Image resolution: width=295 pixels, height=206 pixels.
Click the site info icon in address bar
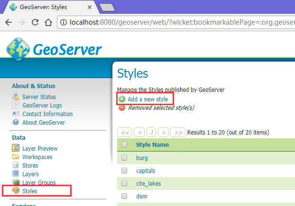click(x=64, y=22)
